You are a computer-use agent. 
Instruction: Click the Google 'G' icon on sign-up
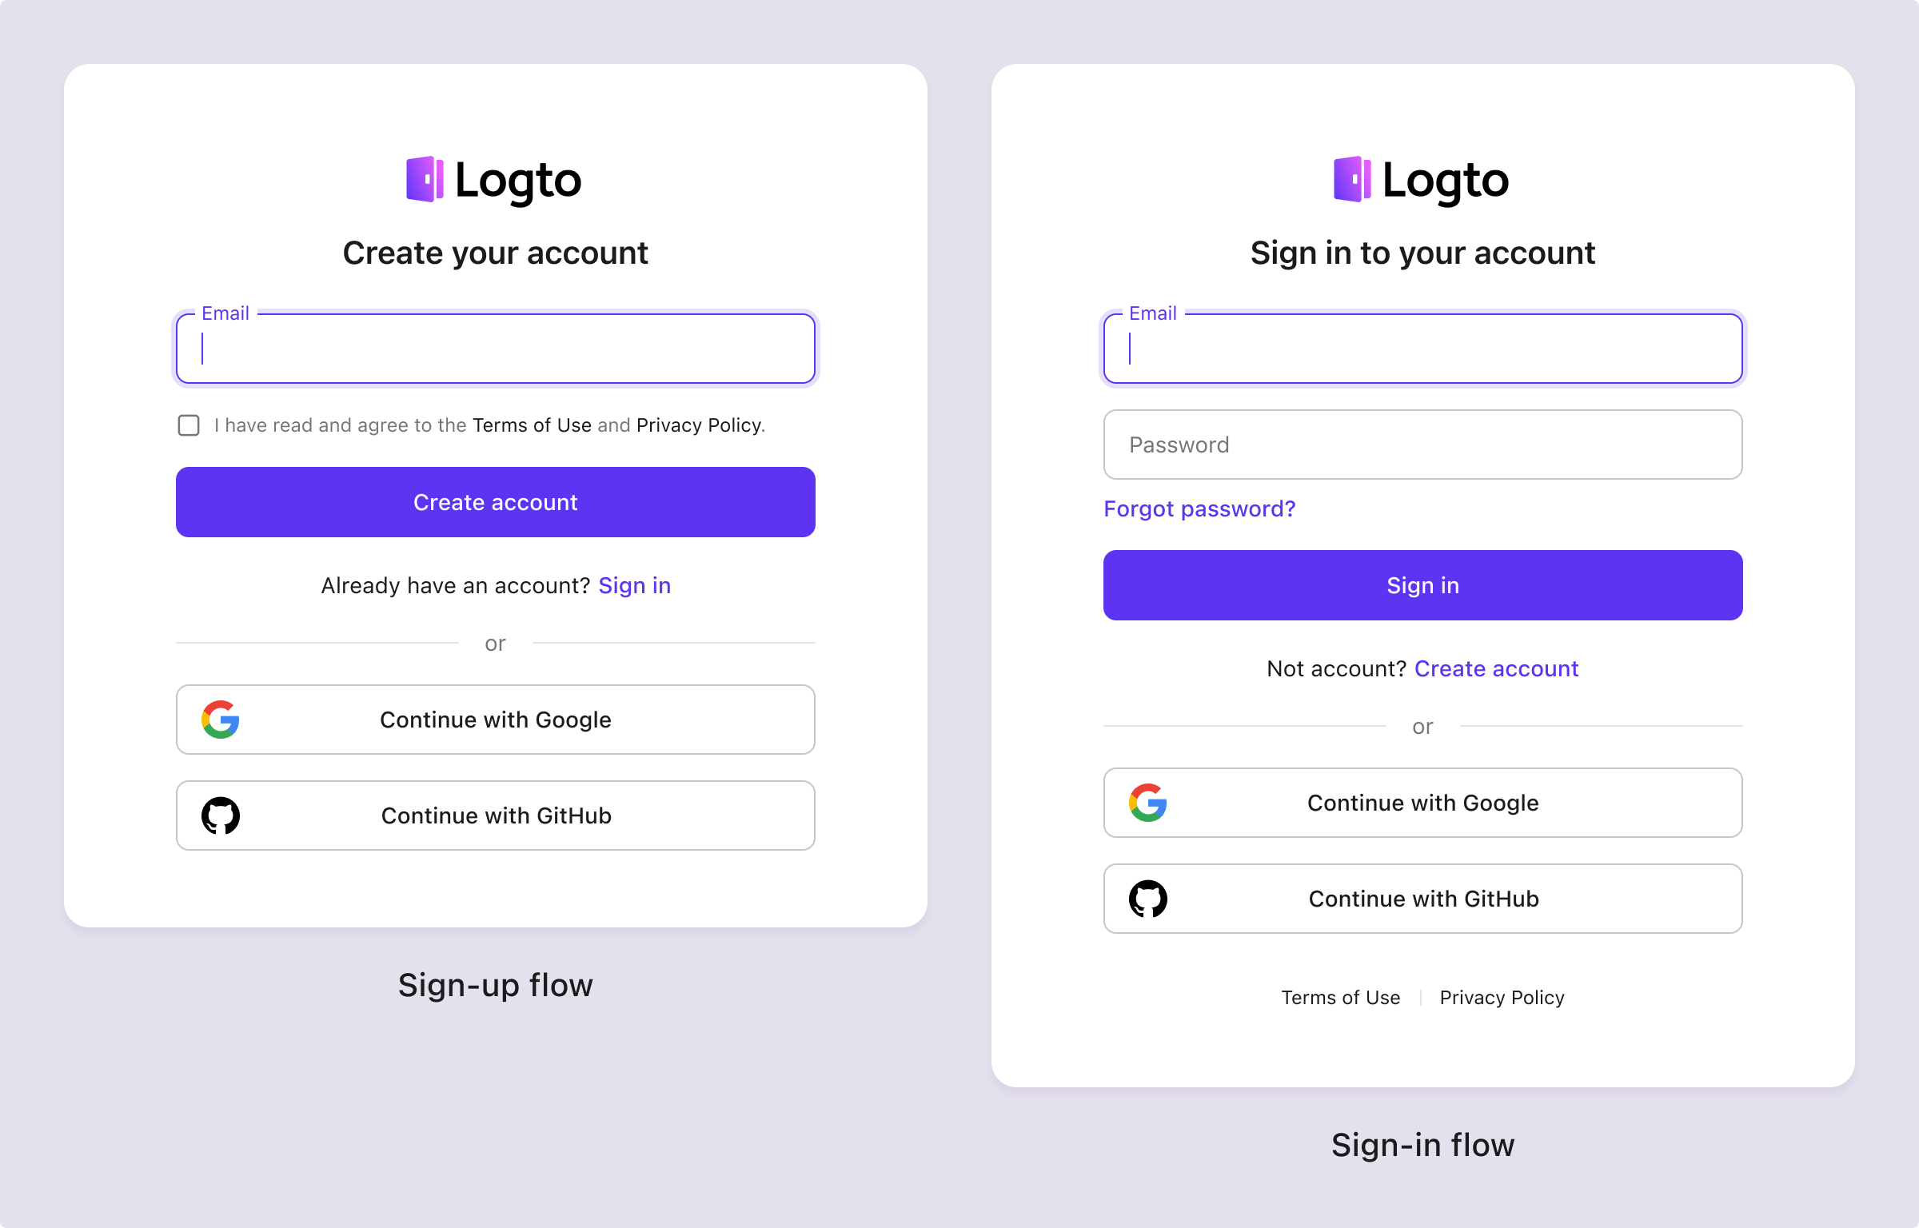[222, 719]
